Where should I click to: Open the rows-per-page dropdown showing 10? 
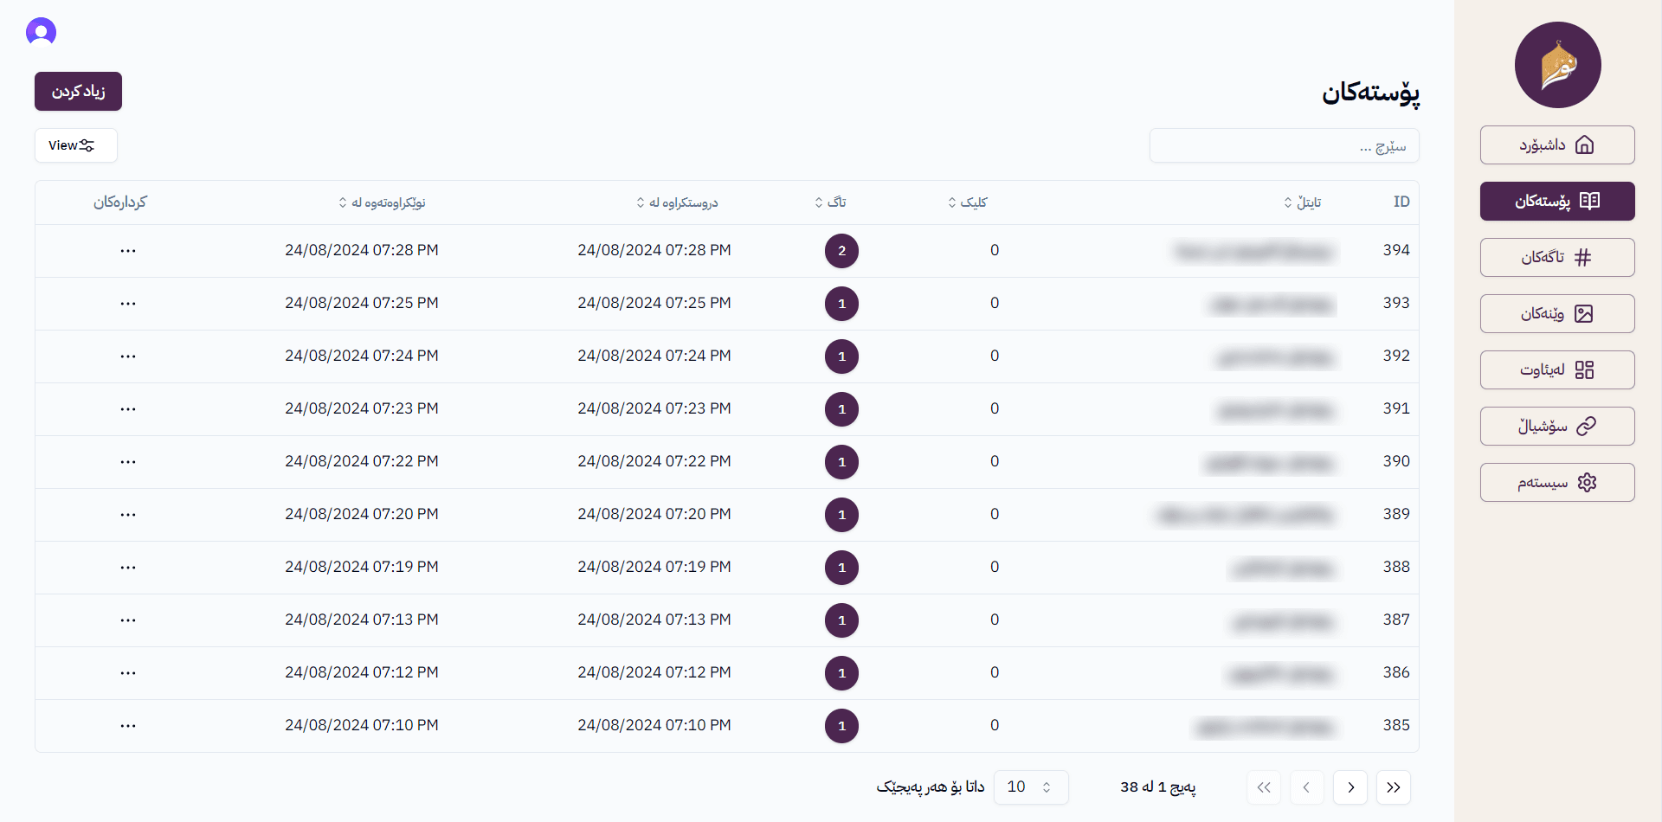(x=1031, y=787)
